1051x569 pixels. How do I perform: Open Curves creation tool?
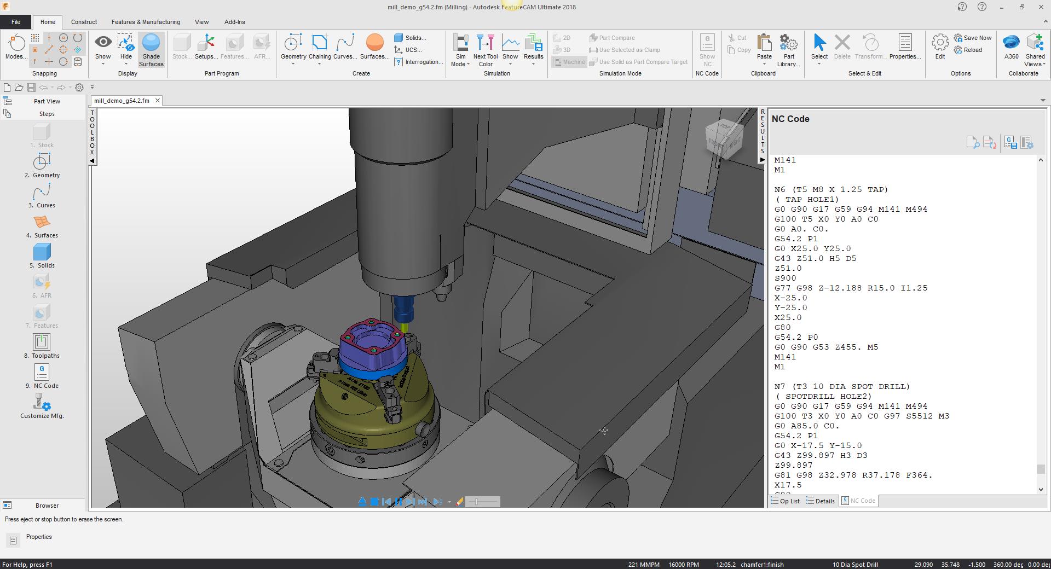tap(345, 47)
